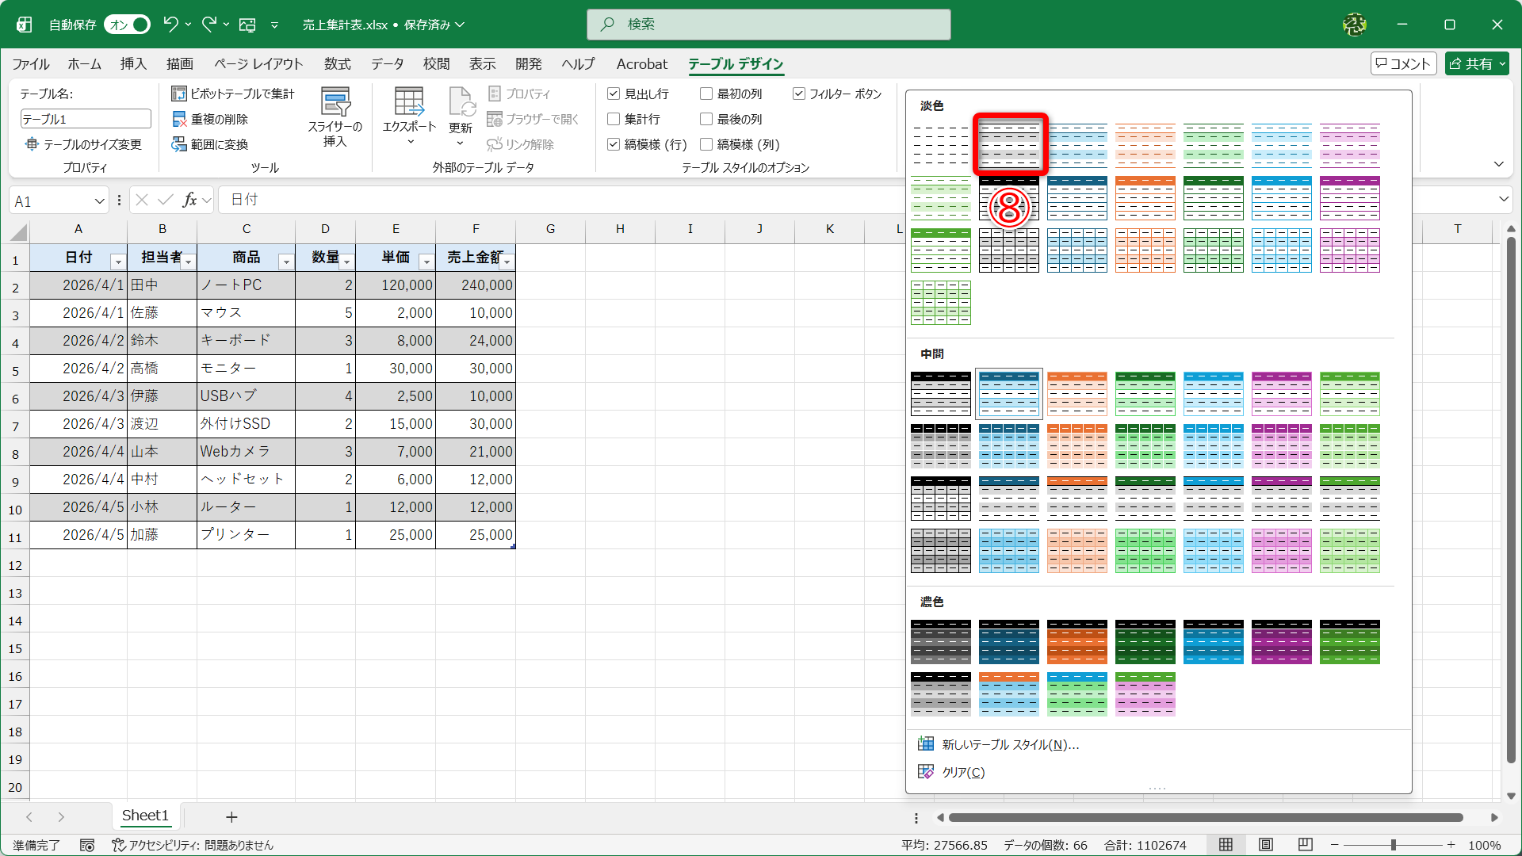Click ピボットテーブルで集計 icon

[x=179, y=94]
